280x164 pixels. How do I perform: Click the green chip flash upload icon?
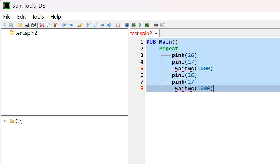[147, 25]
